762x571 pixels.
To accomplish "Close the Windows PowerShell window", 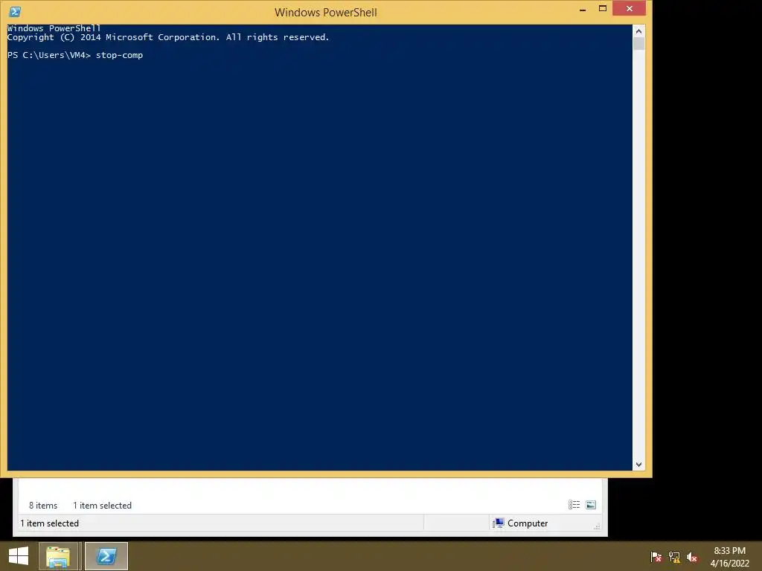I will pos(630,9).
